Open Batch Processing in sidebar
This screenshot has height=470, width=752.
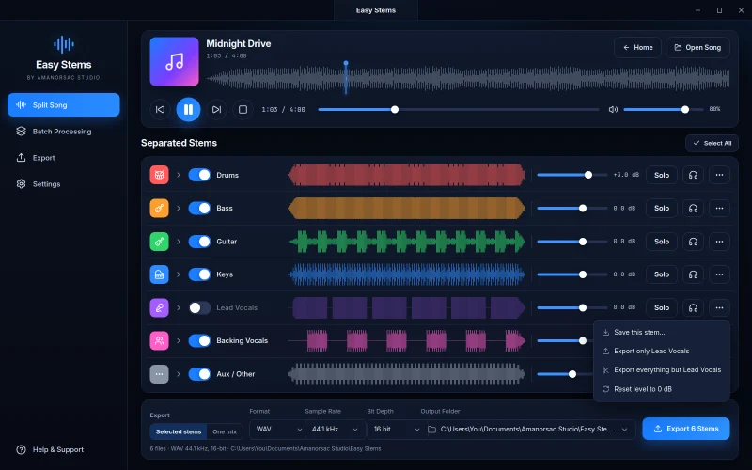(63, 132)
